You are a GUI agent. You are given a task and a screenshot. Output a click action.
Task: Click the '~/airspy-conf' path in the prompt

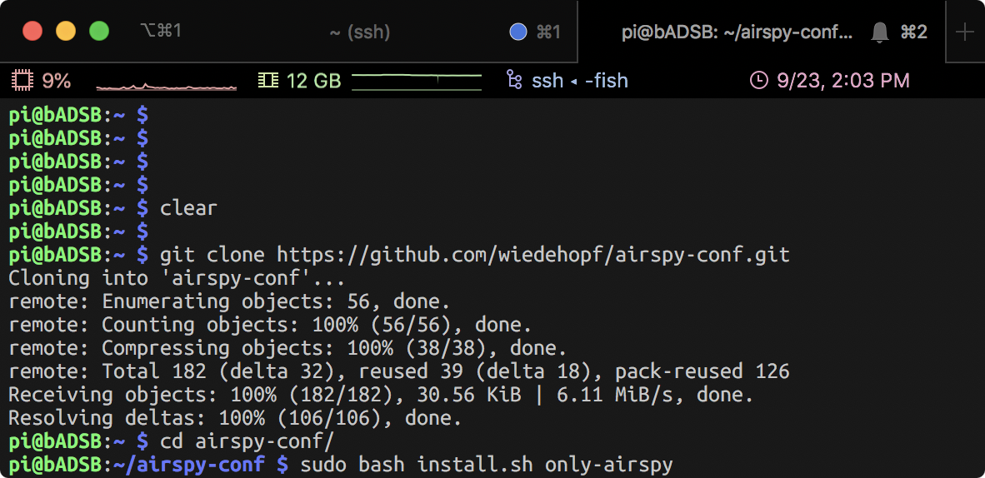(188, 465)
